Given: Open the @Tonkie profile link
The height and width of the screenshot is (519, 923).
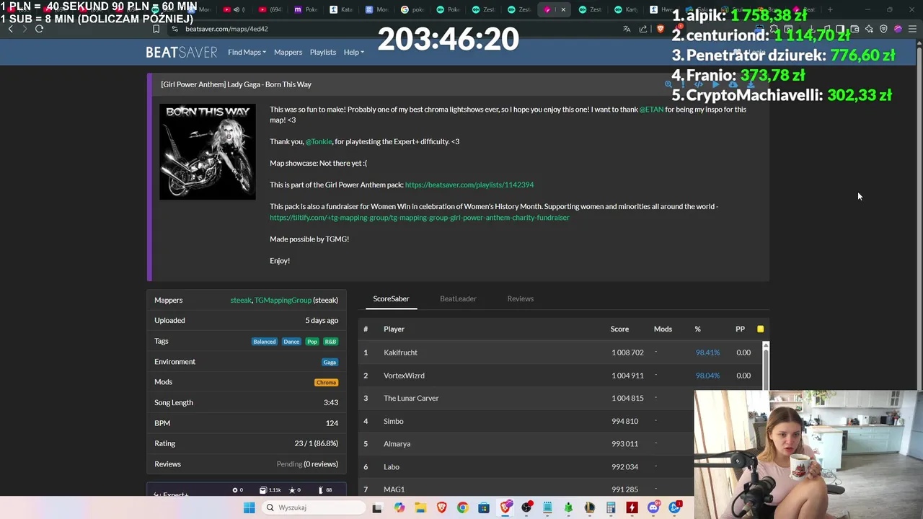Looking at the screenshot, I should [319, 142].
